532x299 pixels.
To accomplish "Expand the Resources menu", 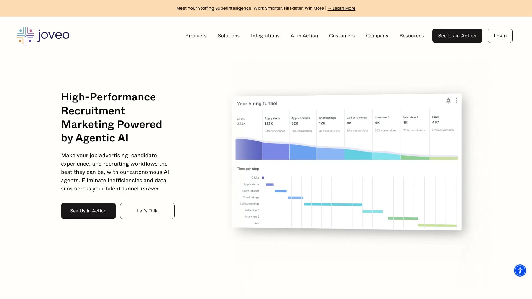I will click(x=411, y=36).
